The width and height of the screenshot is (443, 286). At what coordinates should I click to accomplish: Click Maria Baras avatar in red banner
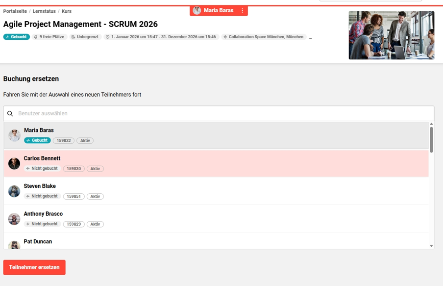click(197, 10)
